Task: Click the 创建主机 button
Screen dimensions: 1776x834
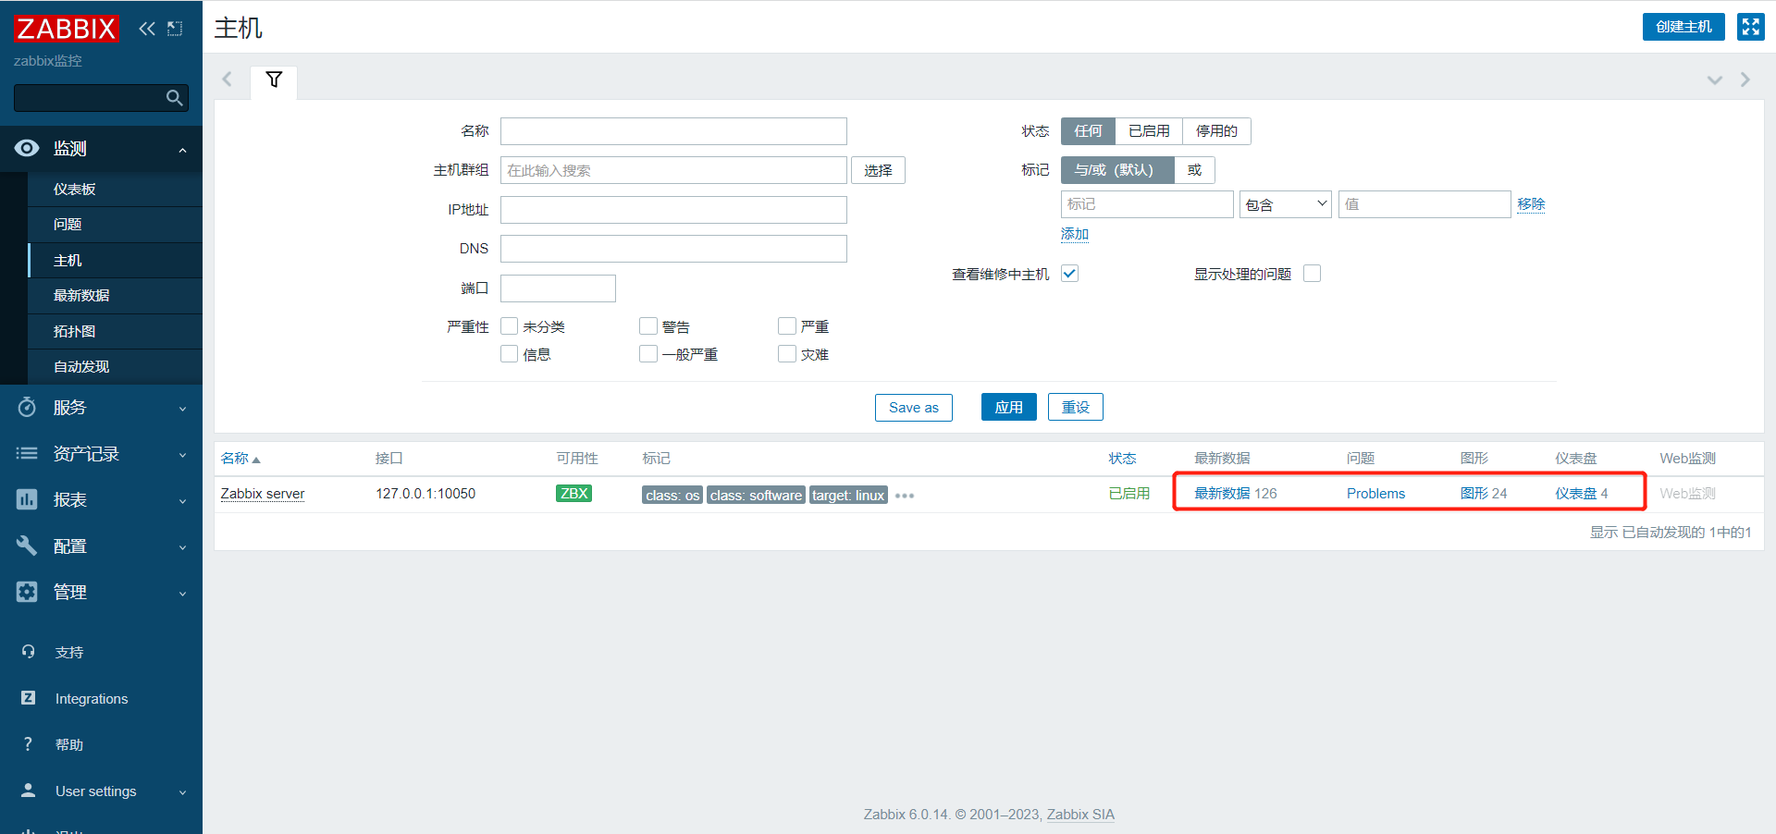Action: pyautogui.click(x=1683, y=27)
